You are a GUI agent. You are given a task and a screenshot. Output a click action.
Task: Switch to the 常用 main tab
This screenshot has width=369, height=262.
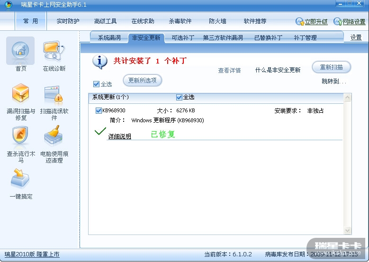pyautogui.click(x=31, y=21)
